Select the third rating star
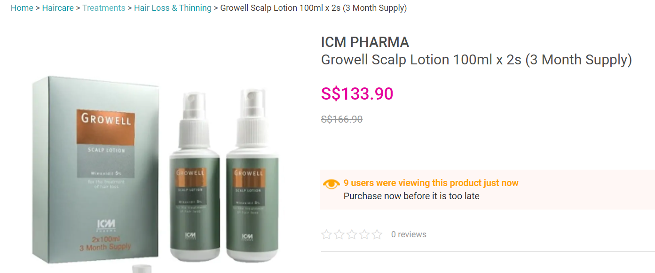The width and height of the screenshot is (655, 273). [x=352, y=234]
